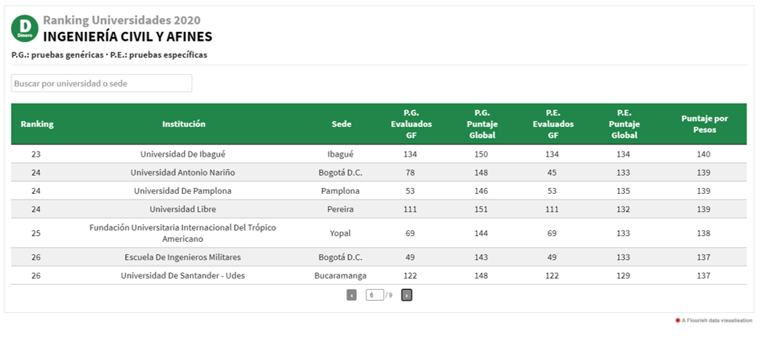This screenshot has height=345, width=764.
Task: Click P.G. Puntaje Global value 150
Action: pos(481,154)
